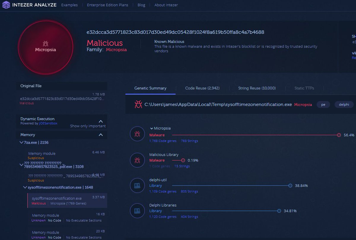Select the original file e32dcca3d577... entry
Screen dimensions: 356x240
pyautogui.click(x=62, y=99)
